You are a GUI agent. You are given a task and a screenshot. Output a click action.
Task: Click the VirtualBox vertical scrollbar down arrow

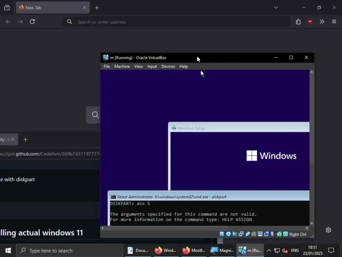(x=312, y=223)
